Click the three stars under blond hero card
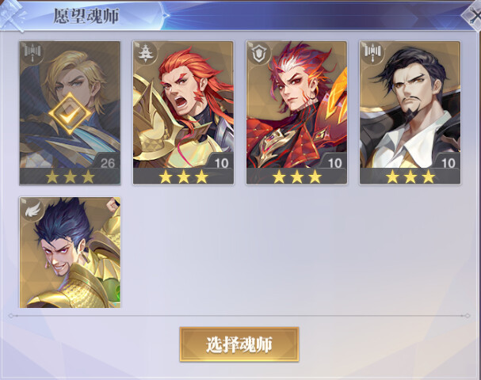The height and width of the screenshot is (380, 481). click(70, 177)
